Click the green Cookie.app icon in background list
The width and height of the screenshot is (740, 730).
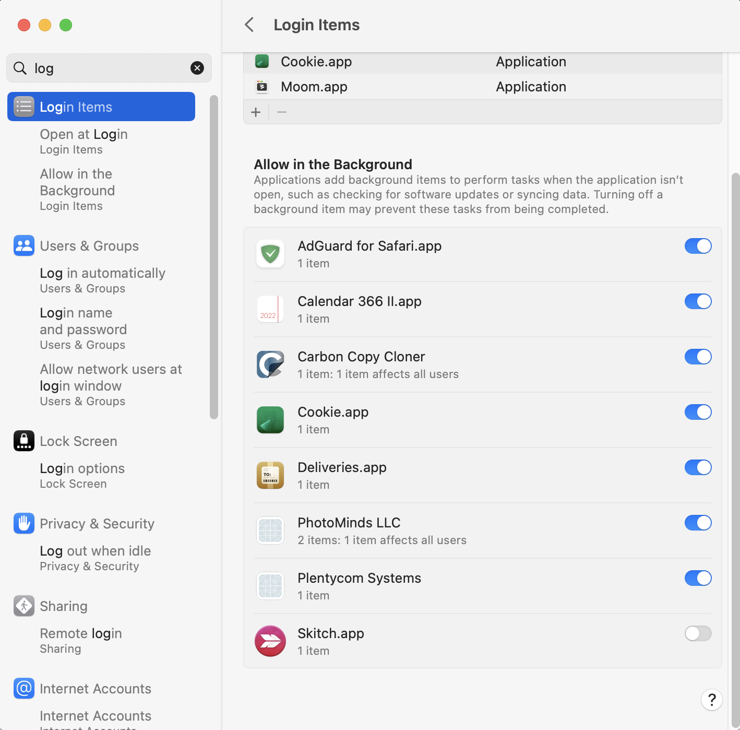pos(270,420)
